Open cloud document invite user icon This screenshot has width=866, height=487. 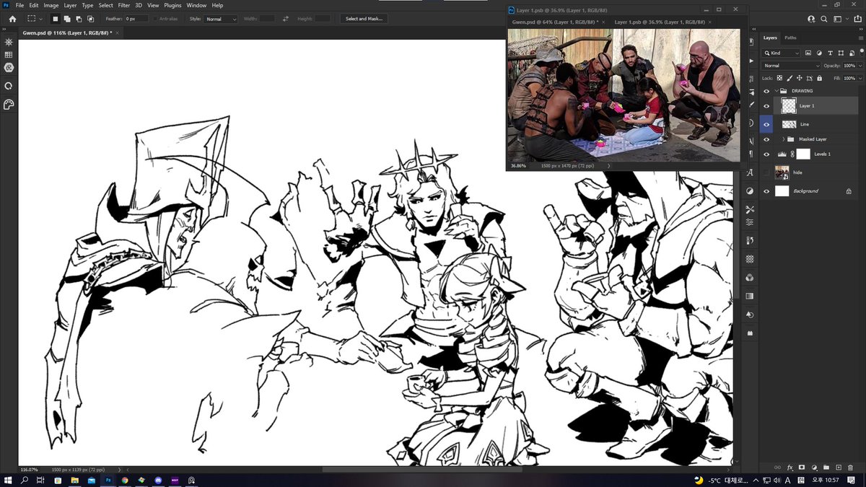811,19
